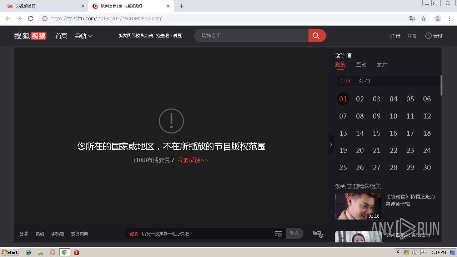Screen dimensions: 457x257
Task: Click the 狐友国民校草大赛 promo link
Action: point(136,36)
